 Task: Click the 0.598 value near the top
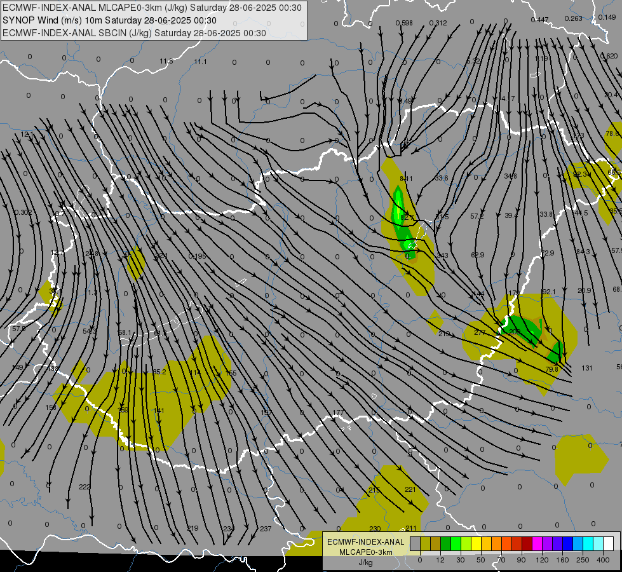(x=404, y=24)
